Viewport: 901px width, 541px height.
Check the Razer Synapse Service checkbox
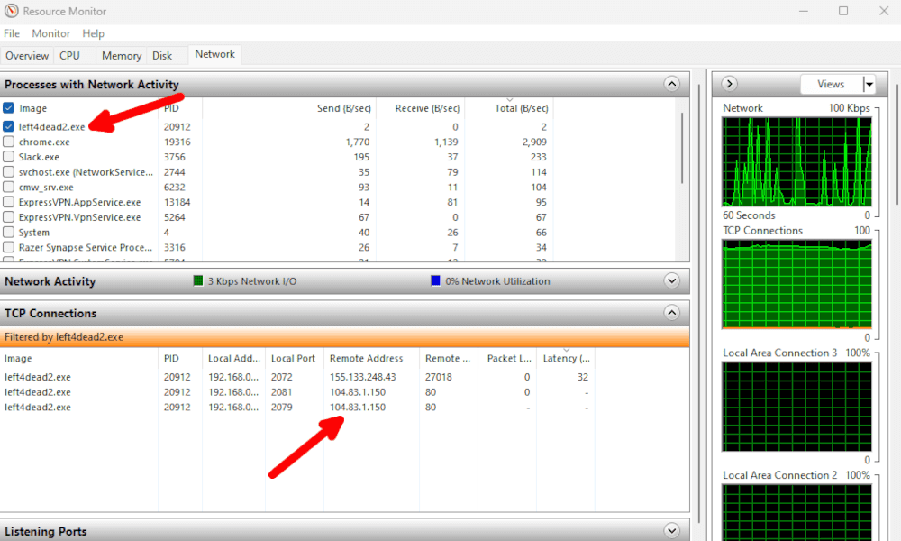pyautogui.click(x=9, y=247)
